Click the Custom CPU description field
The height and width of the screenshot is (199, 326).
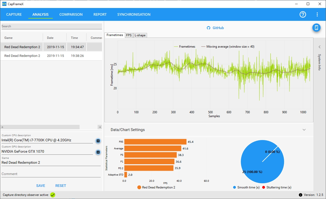[x=47, y=140]
